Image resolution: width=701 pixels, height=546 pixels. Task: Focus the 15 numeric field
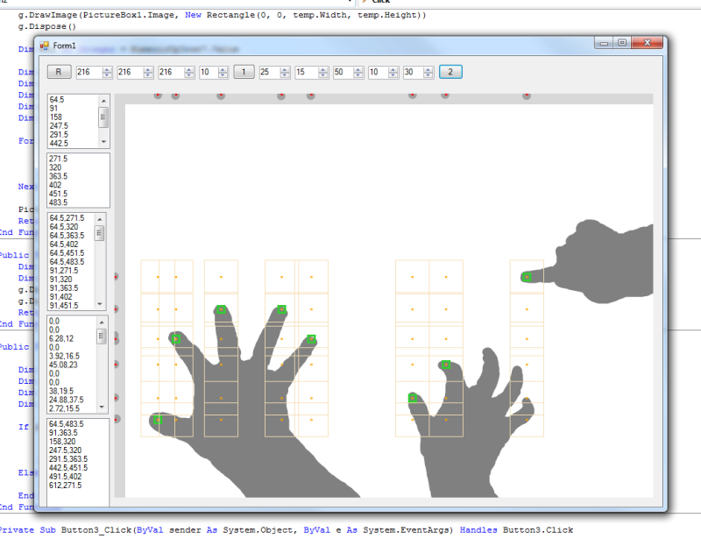point(306,72)
